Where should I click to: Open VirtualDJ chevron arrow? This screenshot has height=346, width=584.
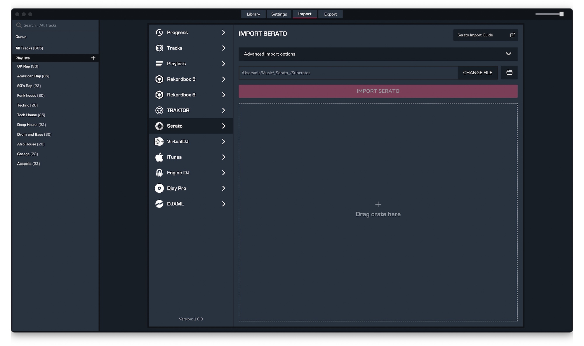[224, 141]
